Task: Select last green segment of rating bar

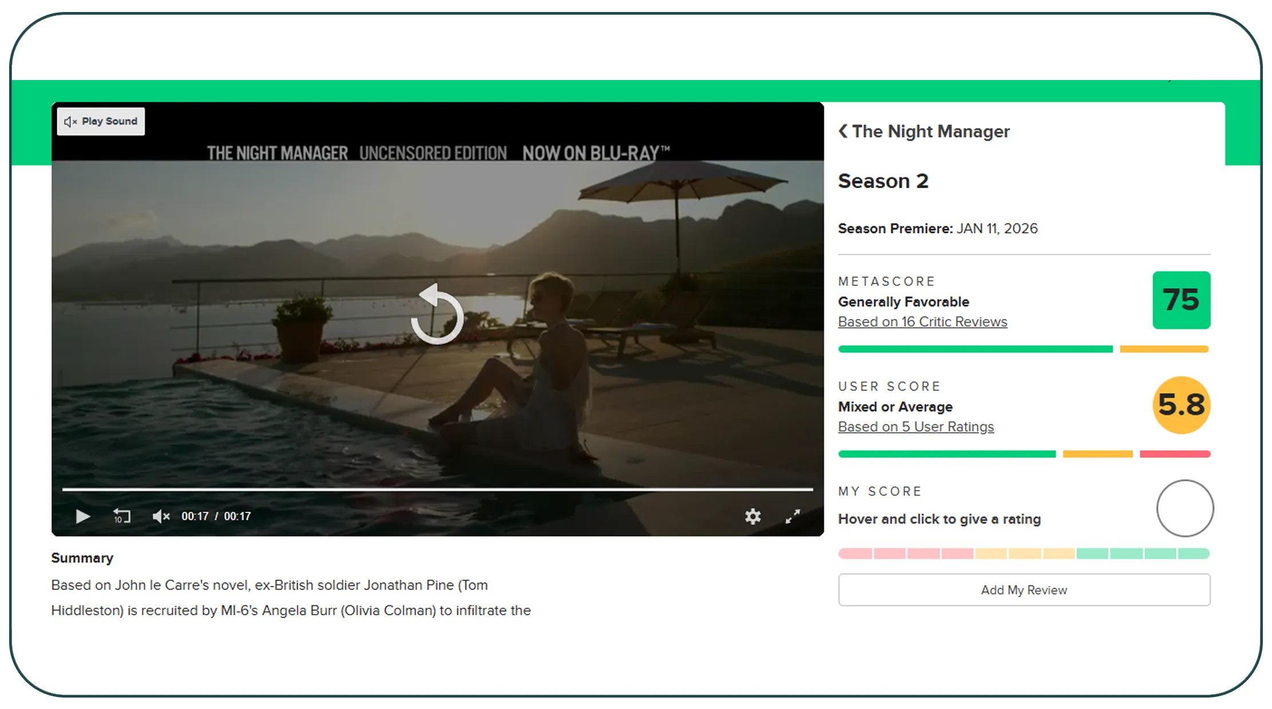Action: (1194, 553)
